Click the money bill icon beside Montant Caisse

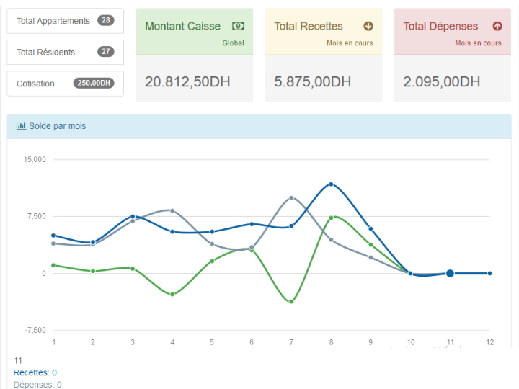tap(238, 26)
